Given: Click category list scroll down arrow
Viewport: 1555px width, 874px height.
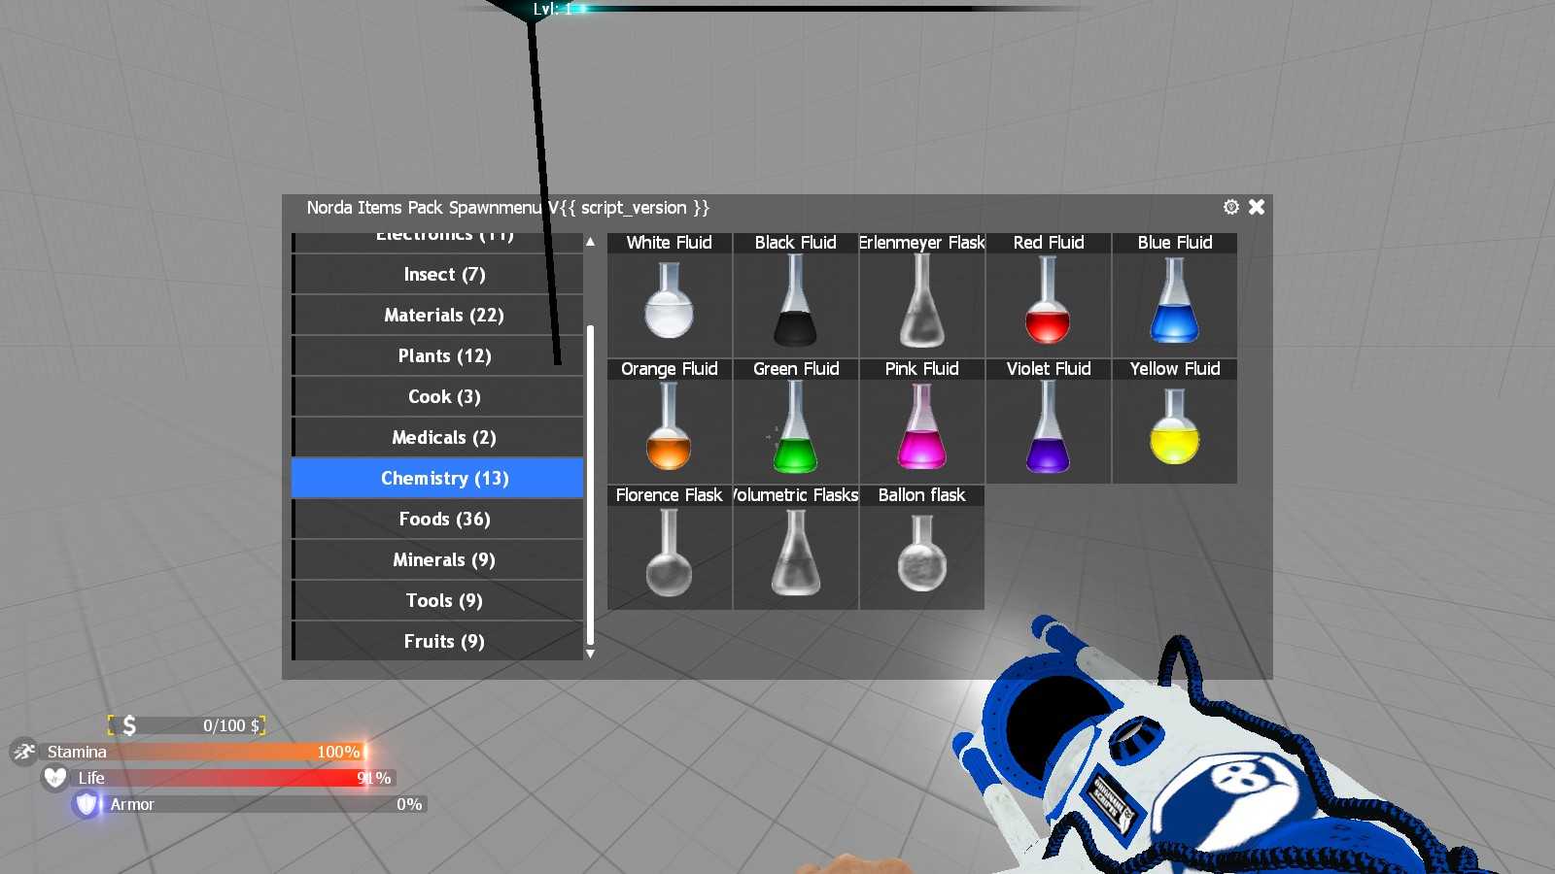Looking at the screenshot, I should (x=590, y=654).
